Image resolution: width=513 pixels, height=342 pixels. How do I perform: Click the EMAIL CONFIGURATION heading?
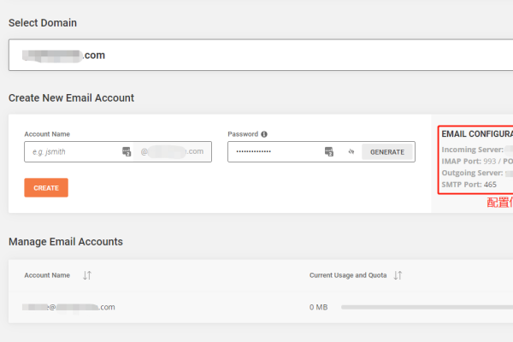tap(477, 134)
